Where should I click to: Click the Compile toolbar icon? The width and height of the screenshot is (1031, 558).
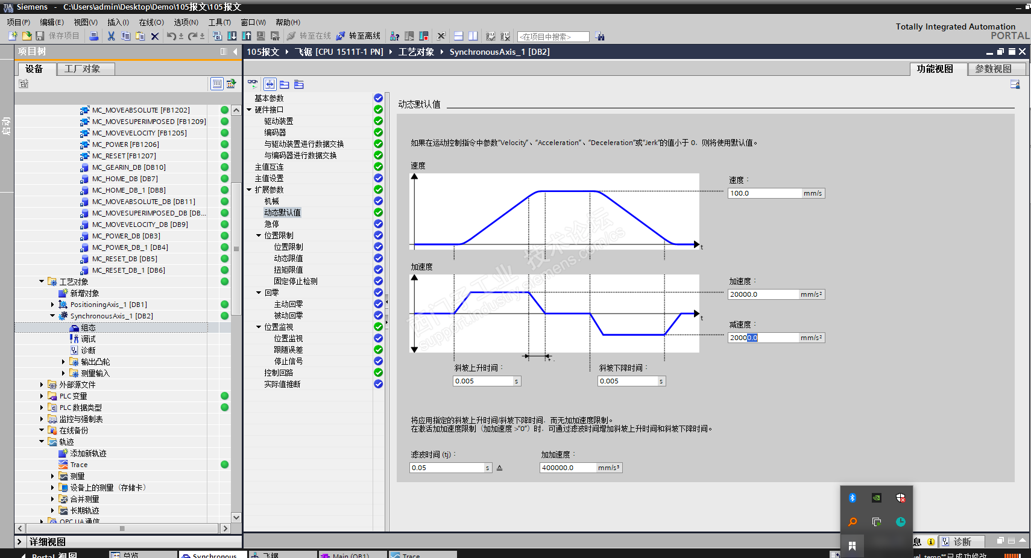(x=218, y=36)
